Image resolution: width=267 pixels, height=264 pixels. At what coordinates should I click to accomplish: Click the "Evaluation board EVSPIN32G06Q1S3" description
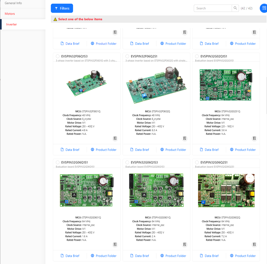point(145,167)
